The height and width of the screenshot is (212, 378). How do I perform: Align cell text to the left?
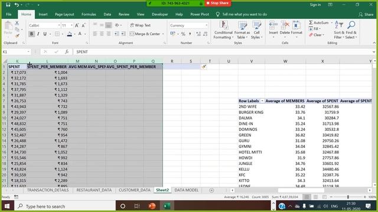pyautogui.click(x=95, y=34)
